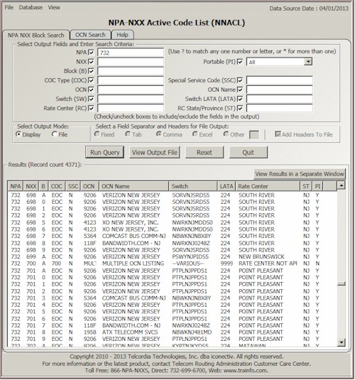Open the Database menu
The image size is (355, 380).
[x=31, y=8]
